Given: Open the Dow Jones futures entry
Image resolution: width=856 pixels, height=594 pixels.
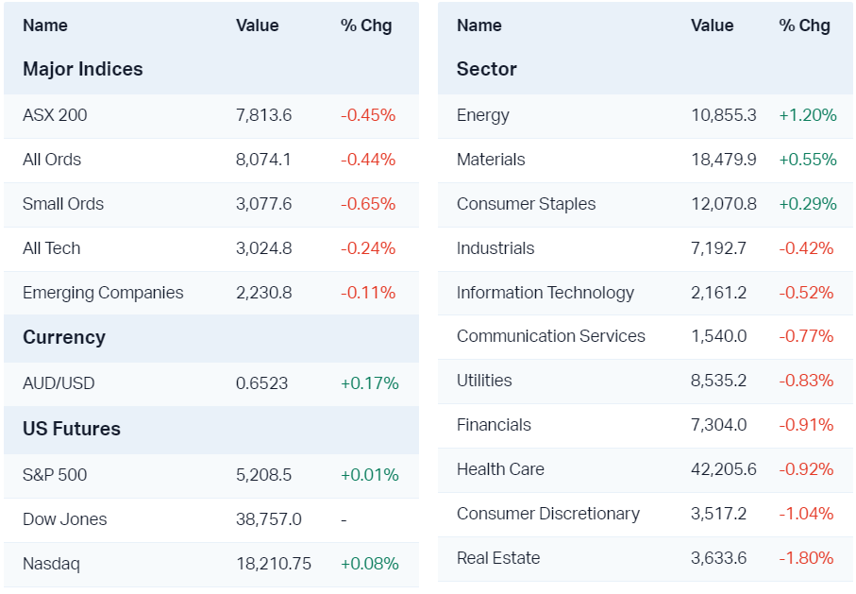Looking at the screenshot, I should pyautogui.click(x=65, y=519).
